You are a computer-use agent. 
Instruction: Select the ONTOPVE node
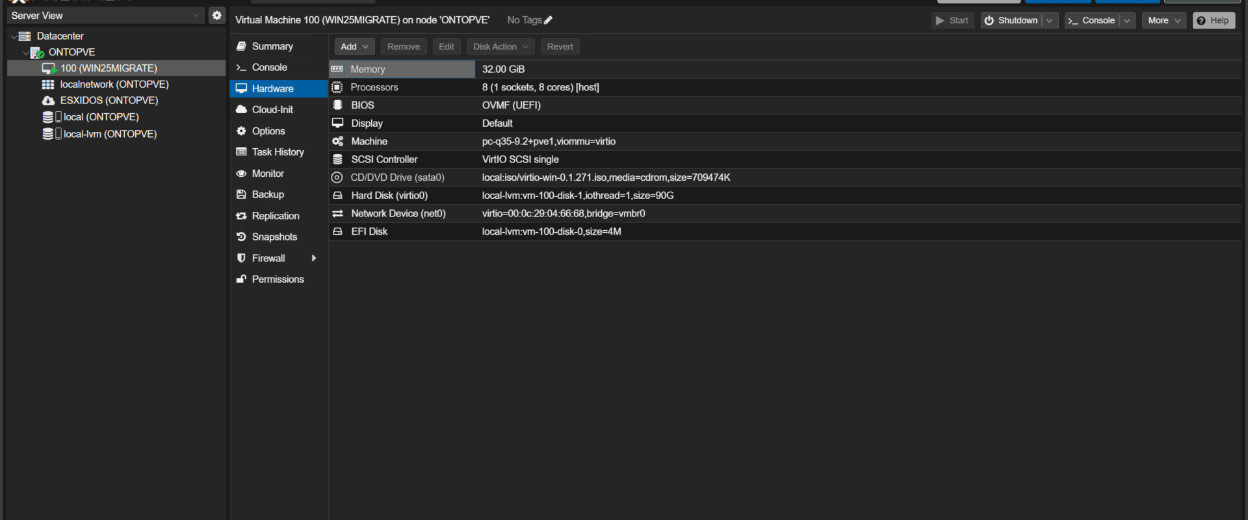[71, 52]
